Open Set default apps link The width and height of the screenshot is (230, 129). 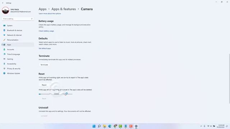45,48
